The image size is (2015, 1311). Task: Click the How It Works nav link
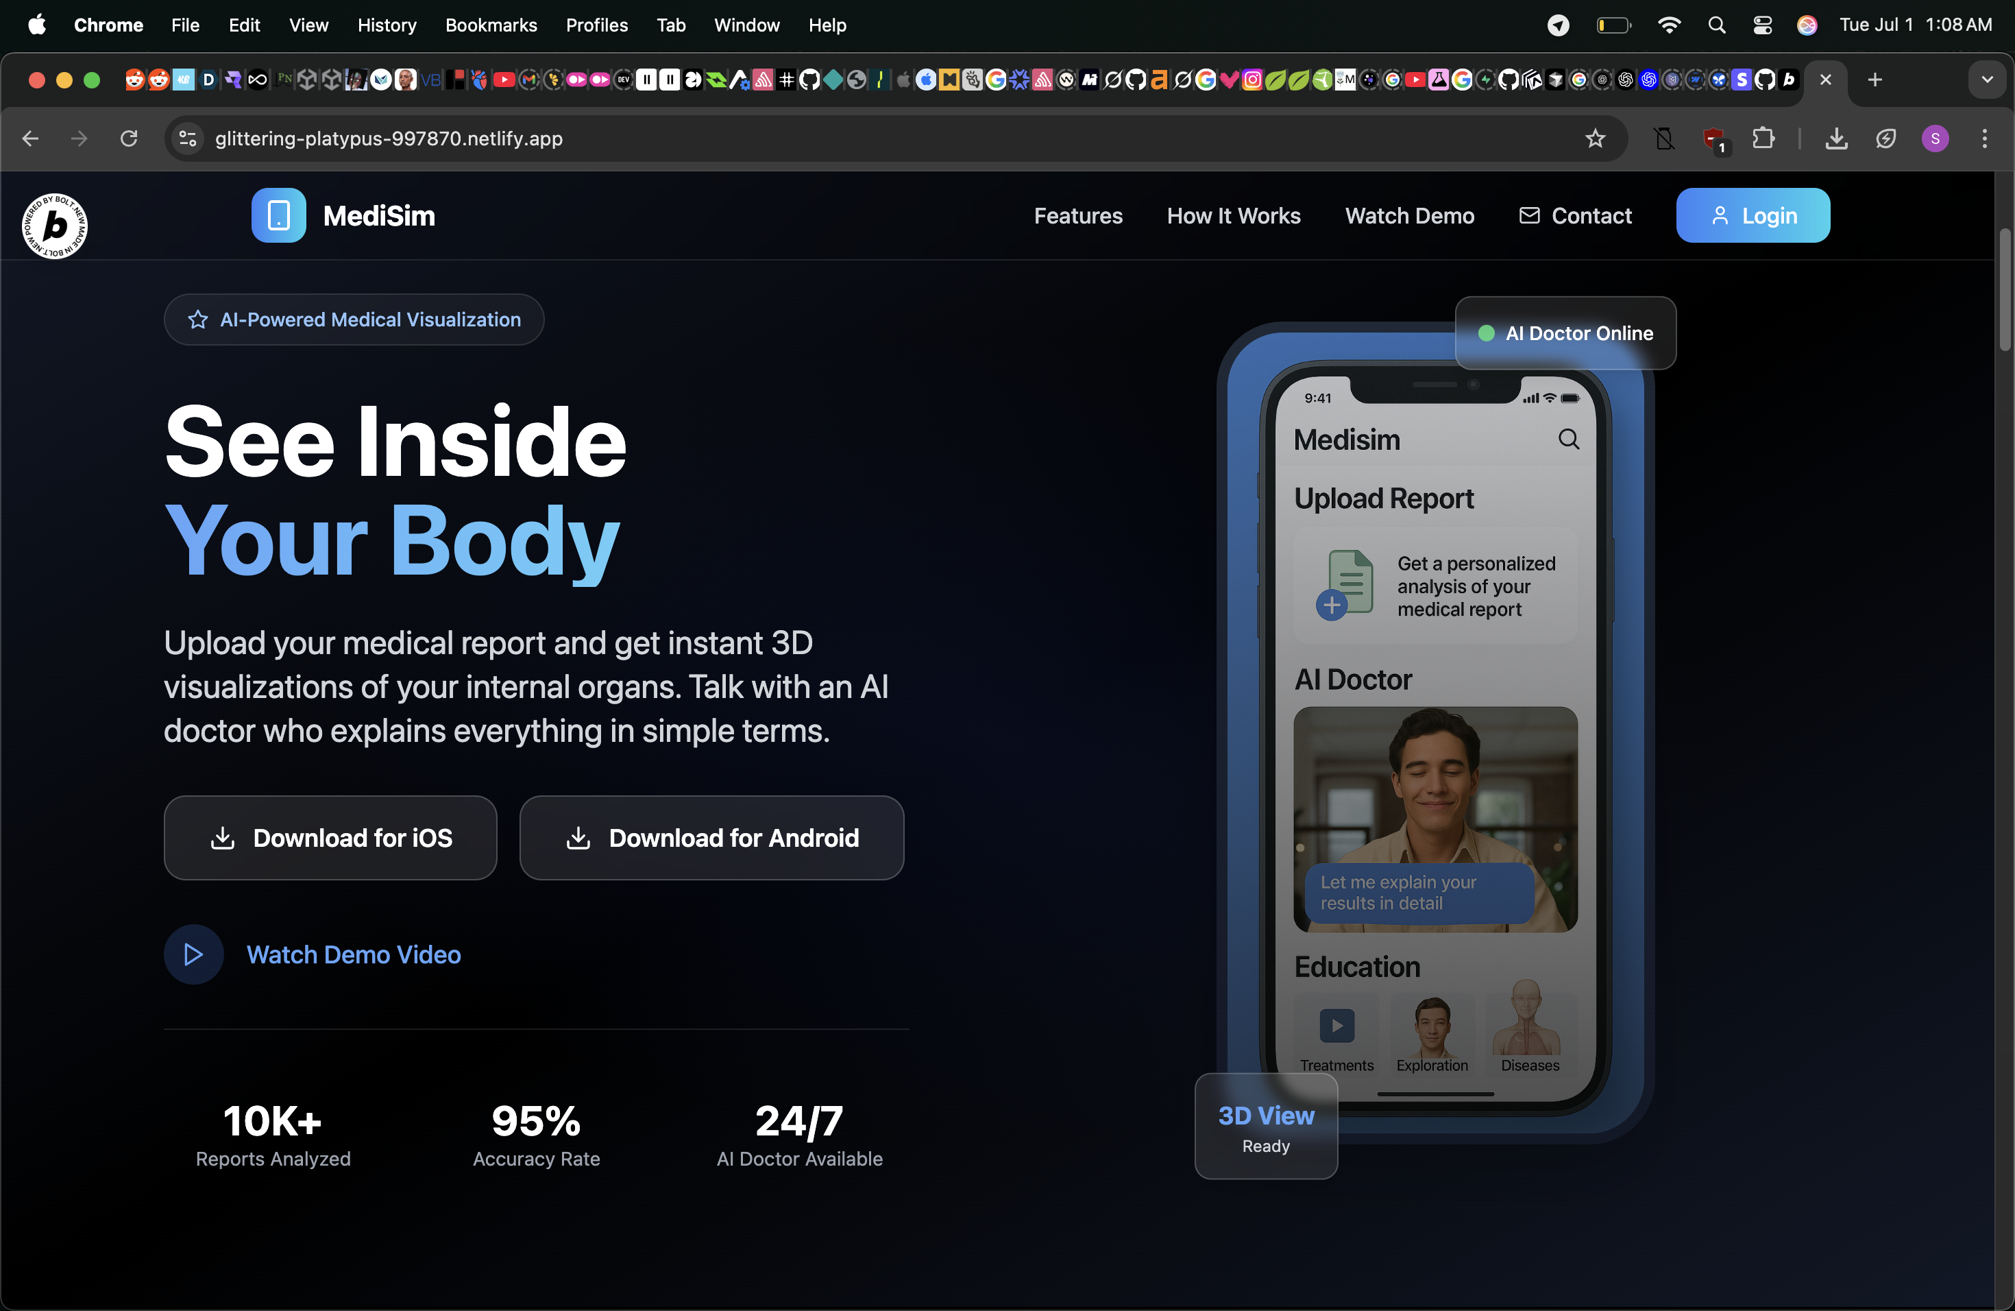(x=1233, y=215)
